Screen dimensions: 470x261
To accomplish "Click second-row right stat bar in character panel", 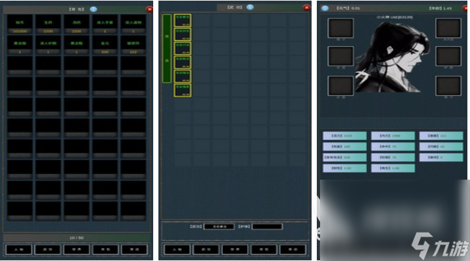I will [x=441, y=146].
